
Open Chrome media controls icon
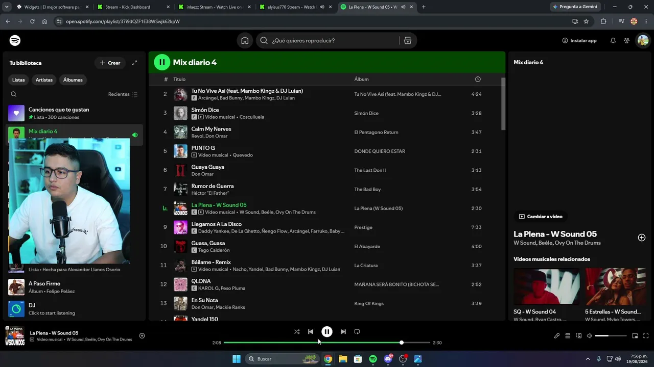621,21
